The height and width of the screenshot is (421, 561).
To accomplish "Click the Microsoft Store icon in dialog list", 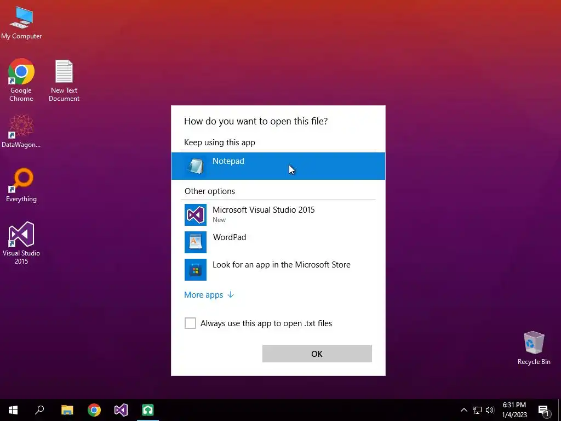I will click(x=196, y=270).
